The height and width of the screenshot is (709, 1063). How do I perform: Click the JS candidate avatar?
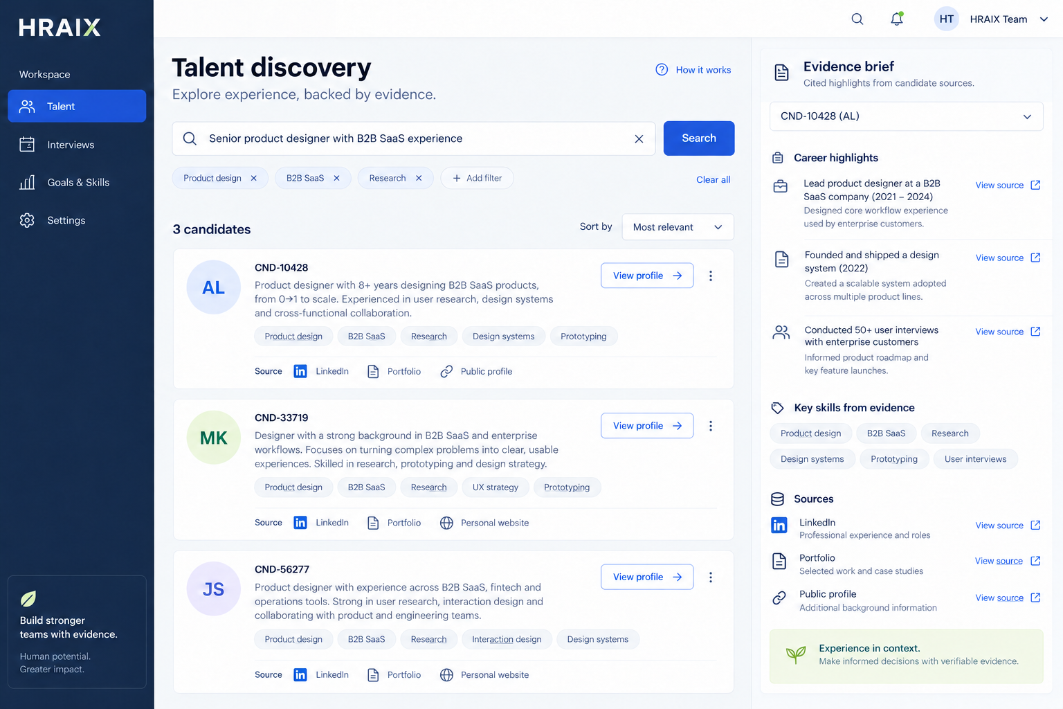coord(213,589)
